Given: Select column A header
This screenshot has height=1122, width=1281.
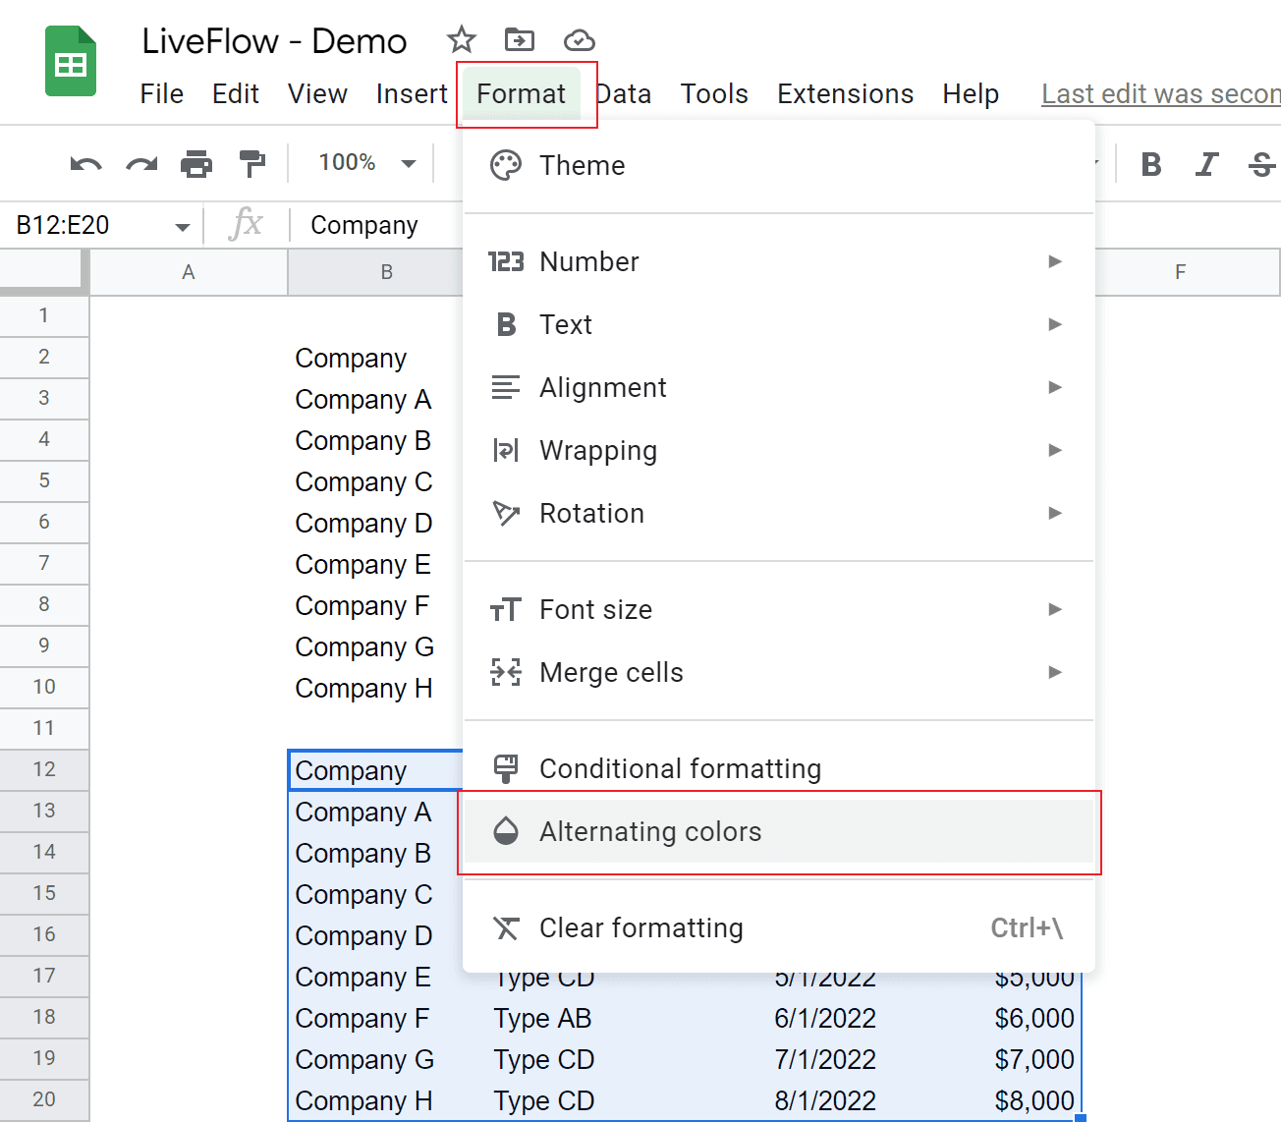Looking at the screenshot, I should [189, 272].
